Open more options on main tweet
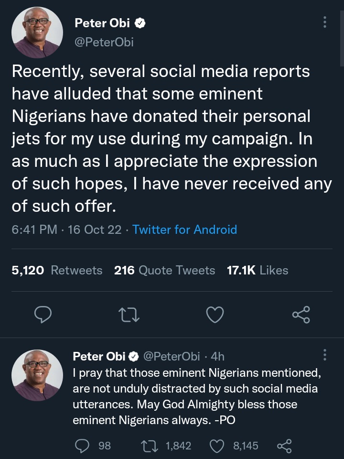 click(325, 22)
